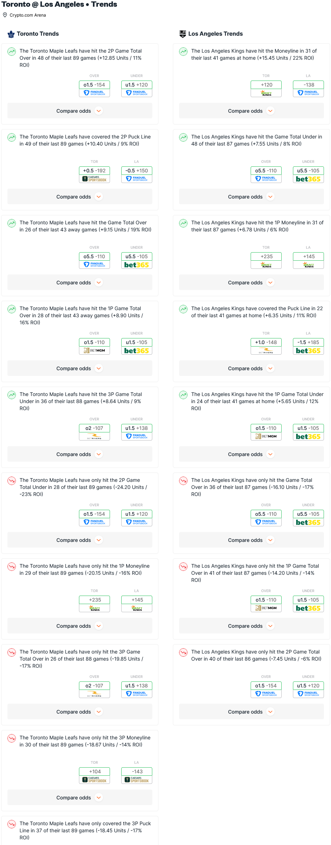Screen dimensions: 331x845
Task: Pick the -1.5 +185 LA puck line odds
Action: point(308,346)
